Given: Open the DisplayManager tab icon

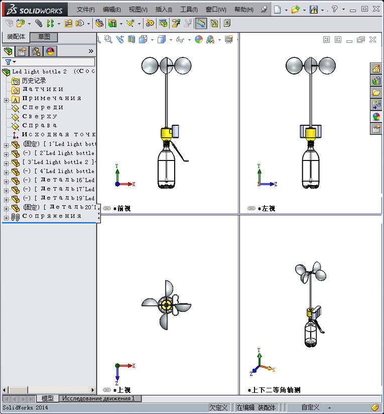Looking at the screenshot, I should (50, 51).
